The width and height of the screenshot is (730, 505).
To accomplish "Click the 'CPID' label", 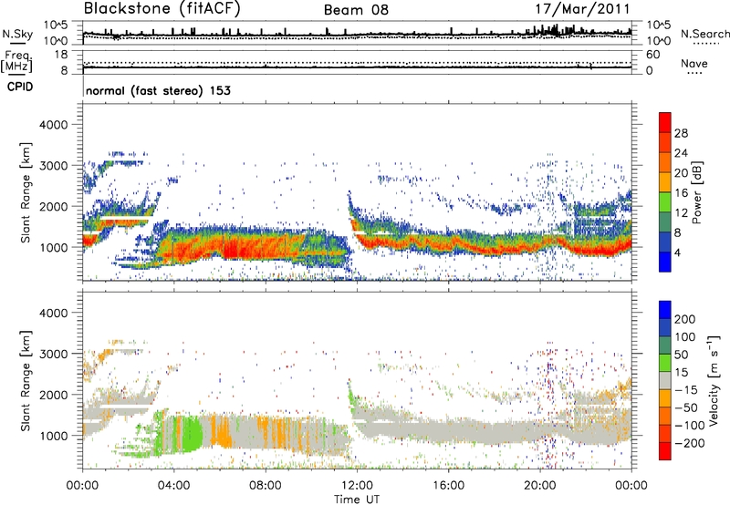I will 20,87.
